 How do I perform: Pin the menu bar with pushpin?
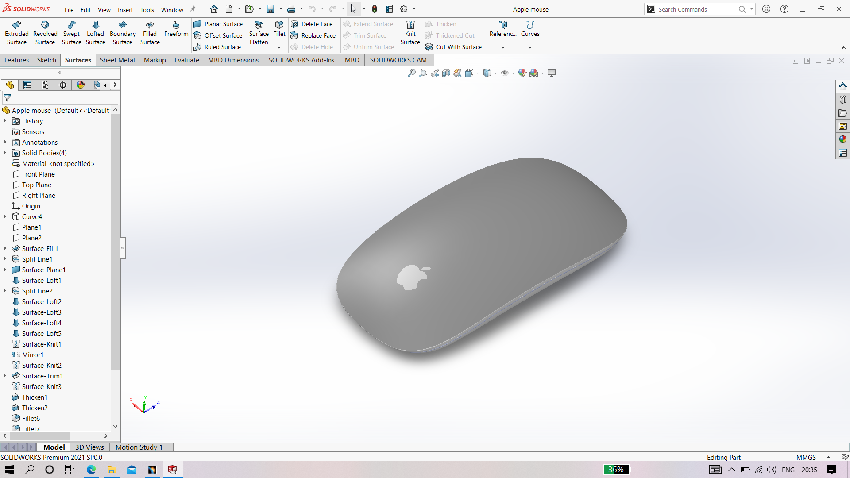point(193,9)
